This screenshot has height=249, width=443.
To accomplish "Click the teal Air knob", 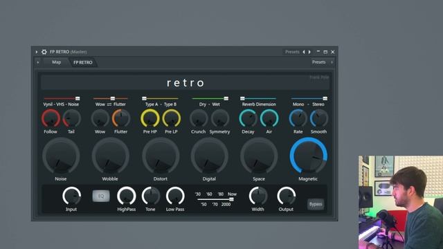I will click(x=269, y=118).
